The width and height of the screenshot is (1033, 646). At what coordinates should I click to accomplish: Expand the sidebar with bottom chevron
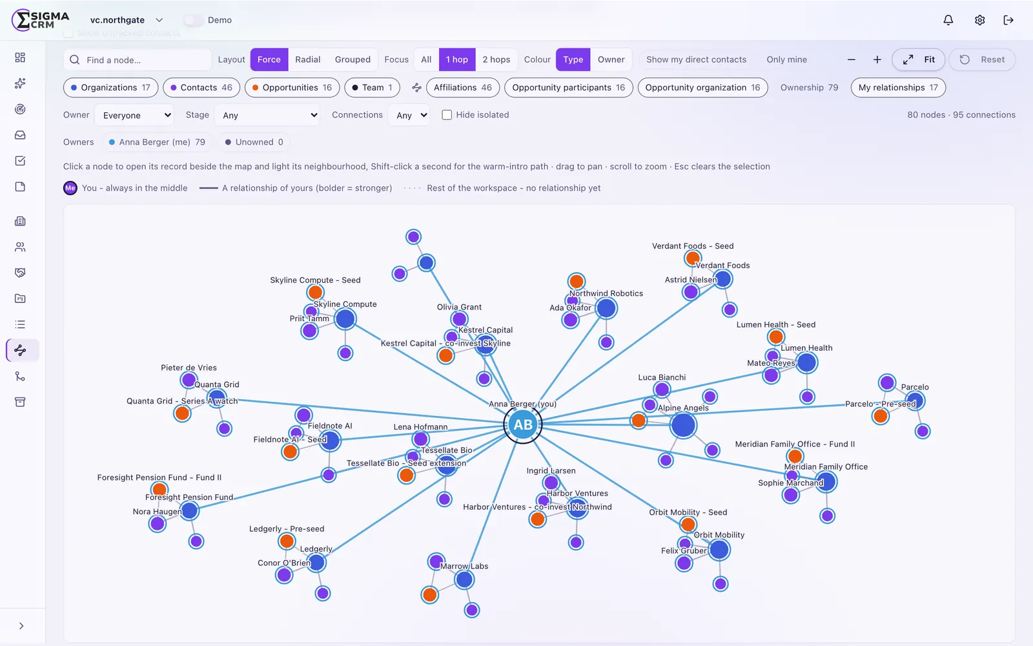(x=21, y=626)
